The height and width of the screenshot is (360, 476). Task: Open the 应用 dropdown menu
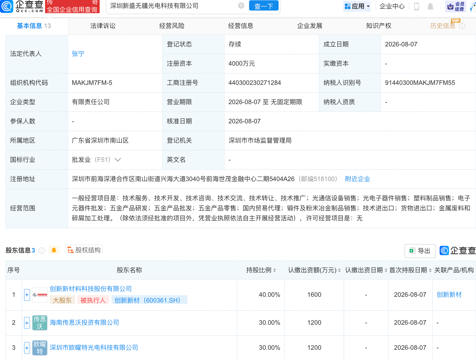pyautogui.click(x=357, y=6)
